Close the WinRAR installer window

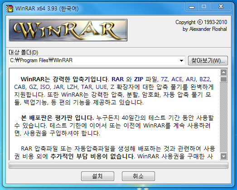point(221,7)
